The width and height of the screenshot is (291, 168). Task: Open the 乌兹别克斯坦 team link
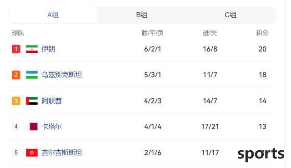click(x=62, y=75)
